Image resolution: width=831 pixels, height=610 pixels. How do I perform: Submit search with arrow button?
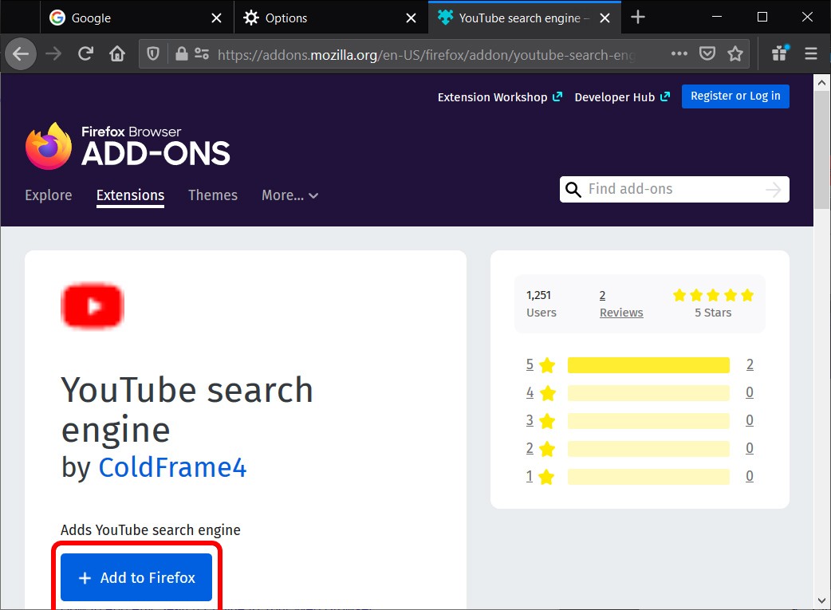click(x=774, y=189)
